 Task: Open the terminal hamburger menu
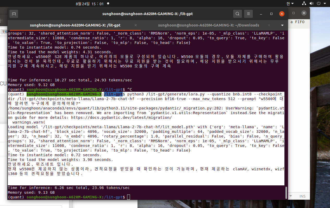coord(248,14)
